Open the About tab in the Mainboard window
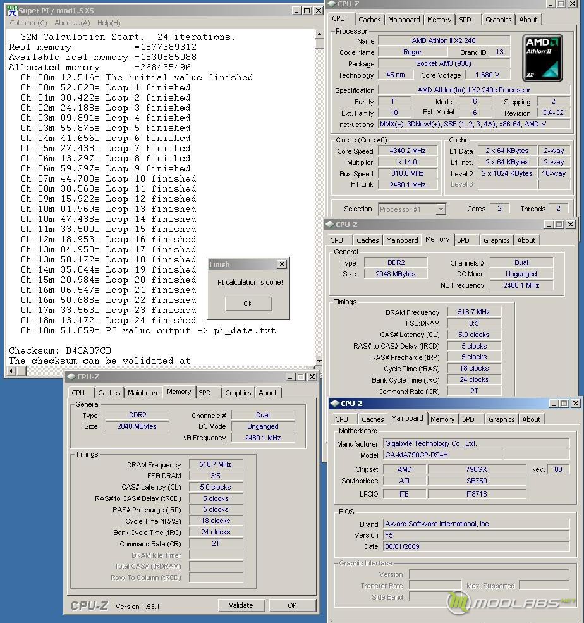Screen dimensions: 584x623 [531, 419]
